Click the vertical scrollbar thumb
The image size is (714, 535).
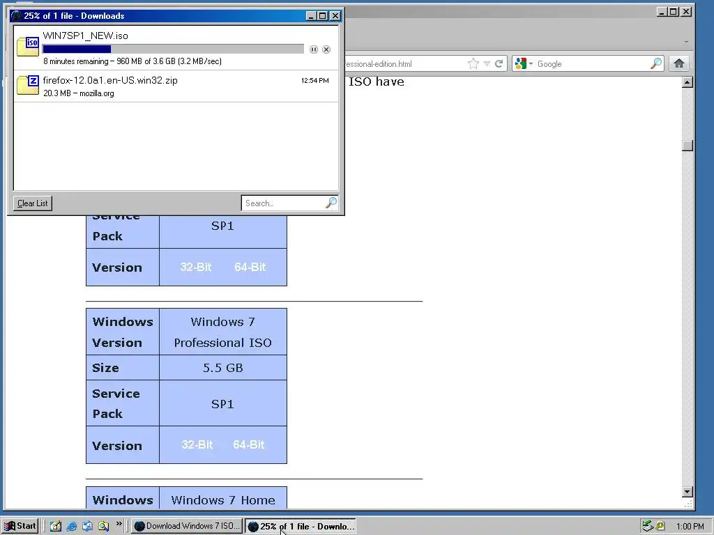point(688,146)
